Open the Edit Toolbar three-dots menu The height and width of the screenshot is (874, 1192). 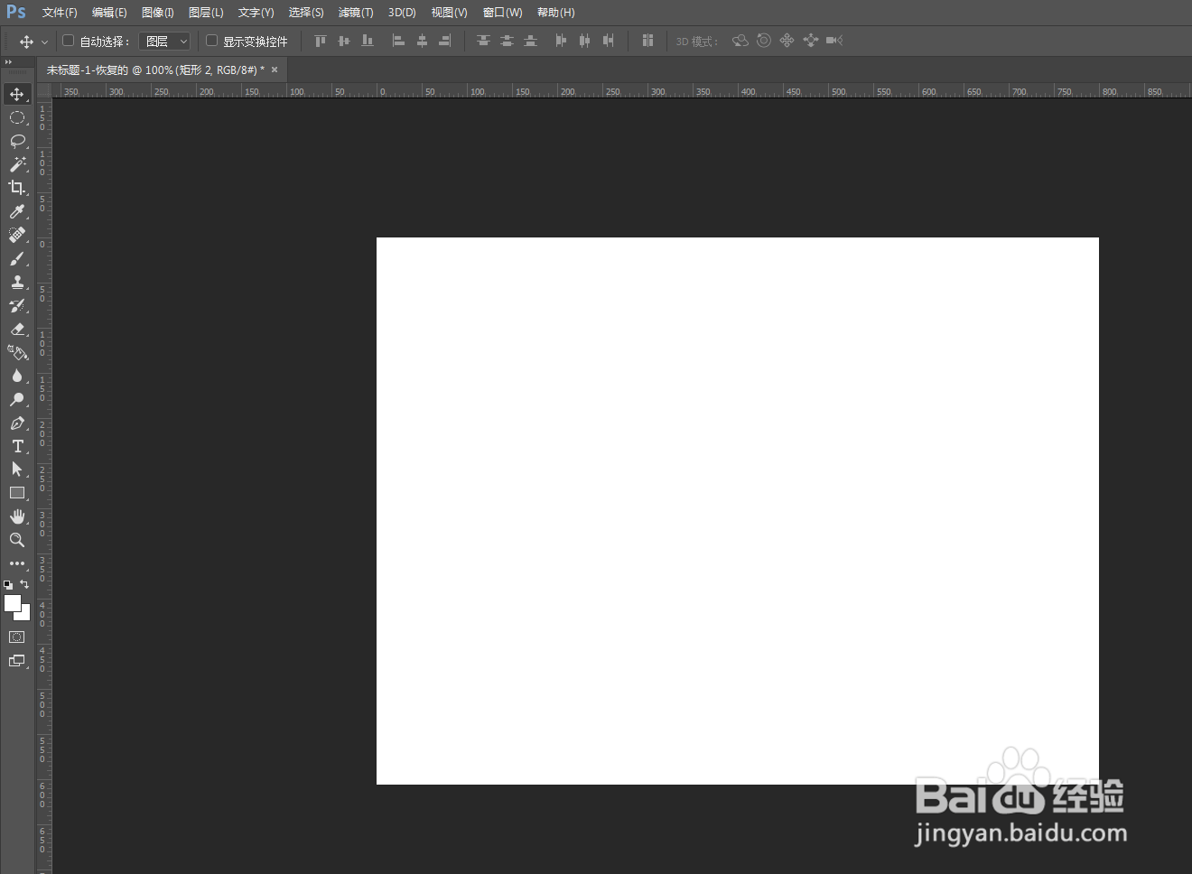pos(17,563)
